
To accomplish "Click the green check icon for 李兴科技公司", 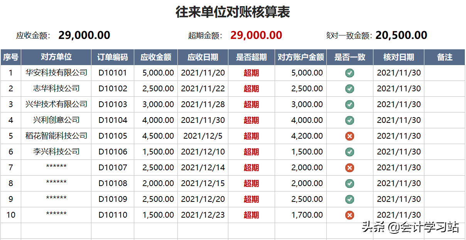I will (349, 151).
